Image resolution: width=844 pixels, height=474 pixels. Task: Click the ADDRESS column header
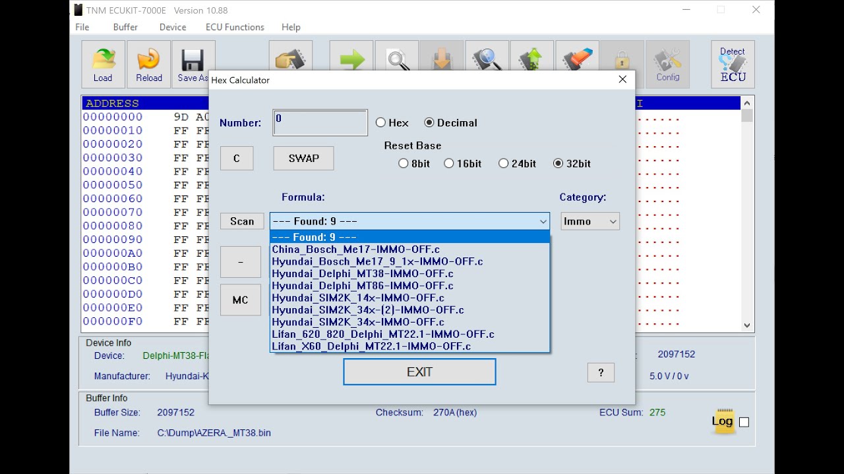pyautogui.click(x=112, y=103)
